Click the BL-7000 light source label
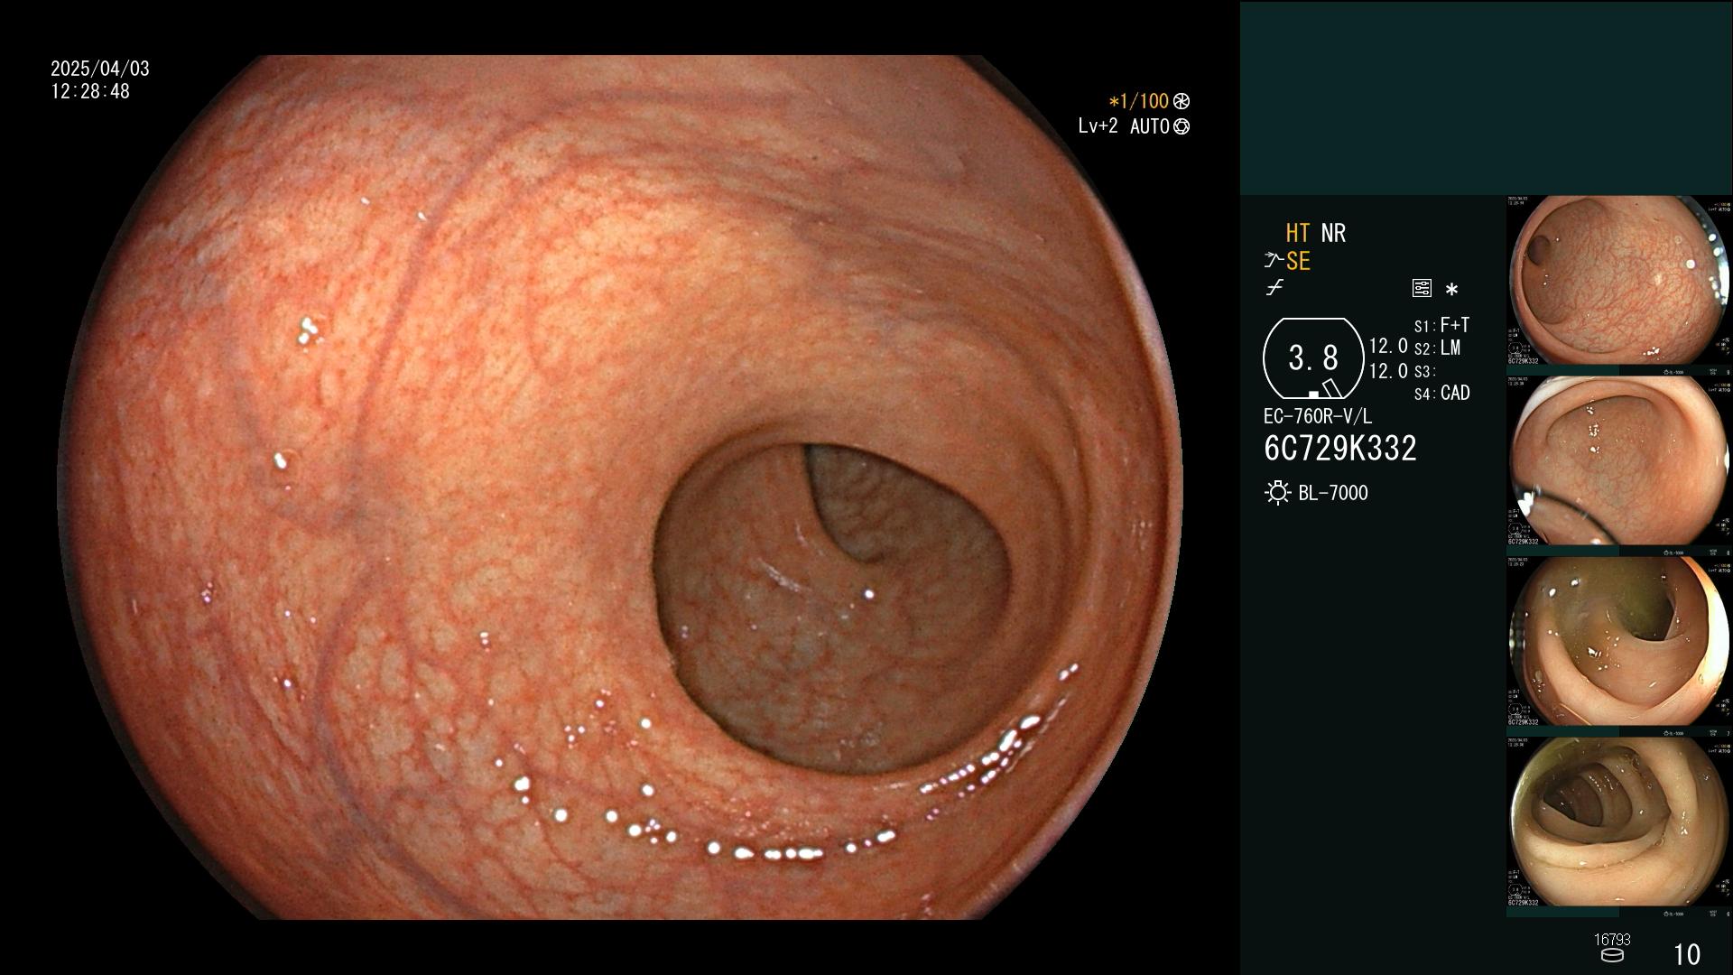The width and height of the screenshot is (1733, 975). click(x=1333, y=493)
